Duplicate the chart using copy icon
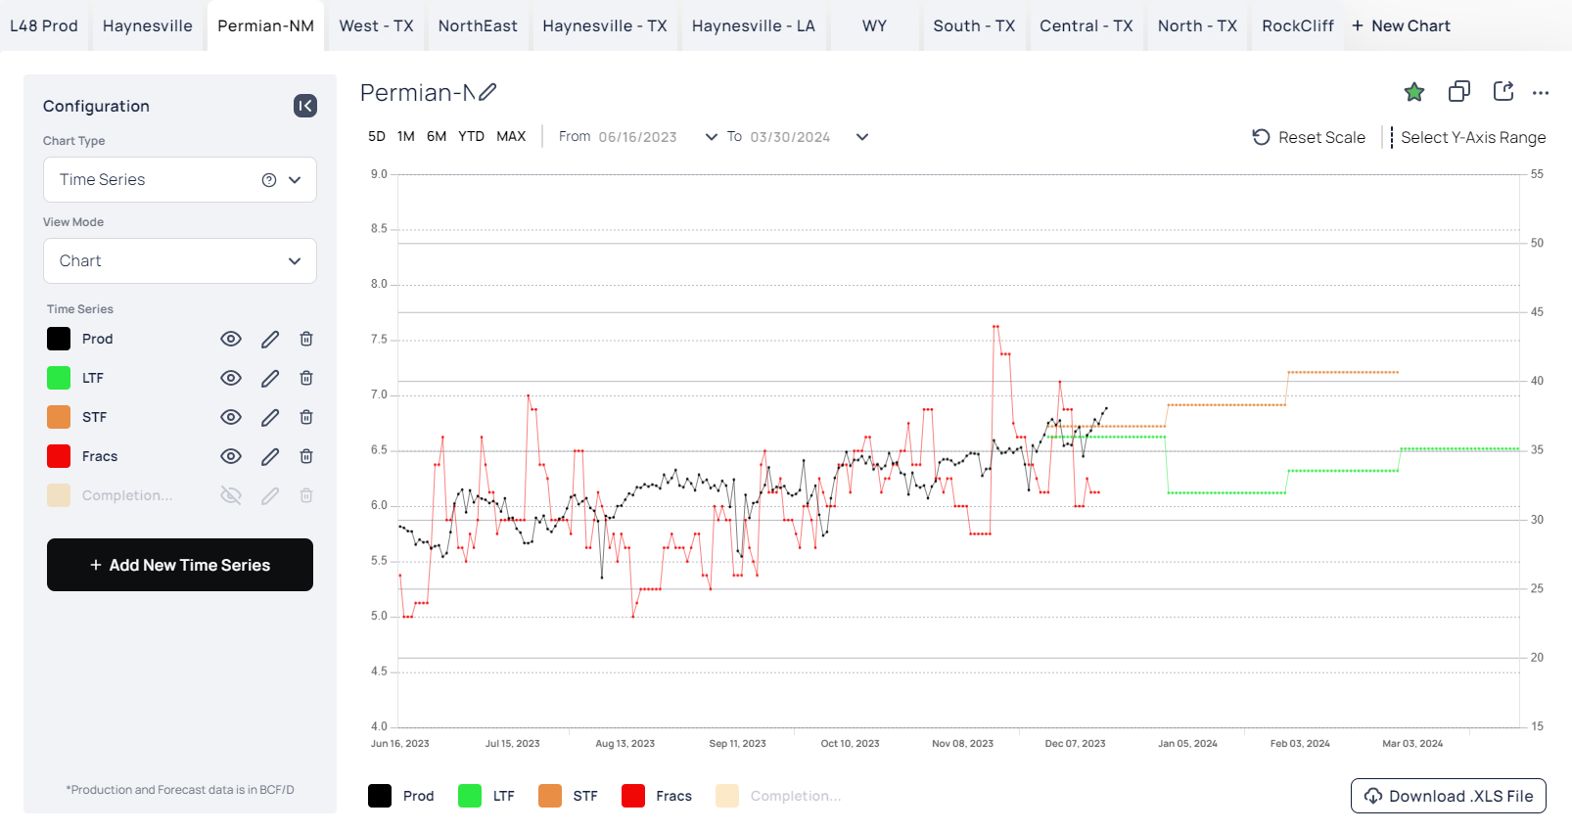 click(1458, 92)
